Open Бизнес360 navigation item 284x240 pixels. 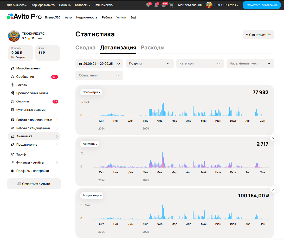(x=53, y=17)
